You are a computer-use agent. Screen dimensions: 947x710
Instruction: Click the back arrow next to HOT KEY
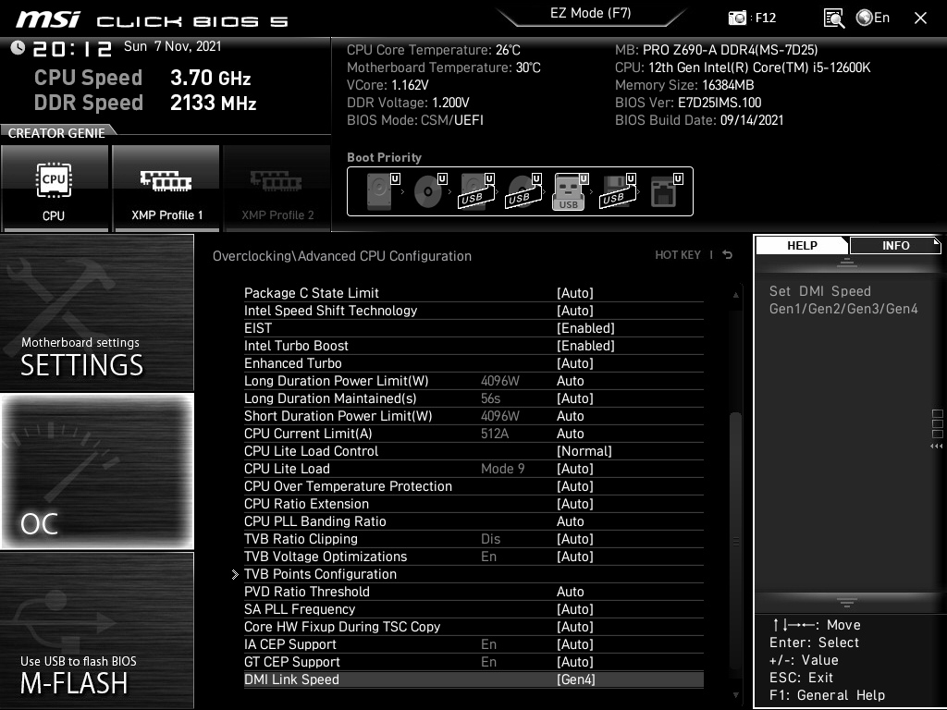point(728,255)
